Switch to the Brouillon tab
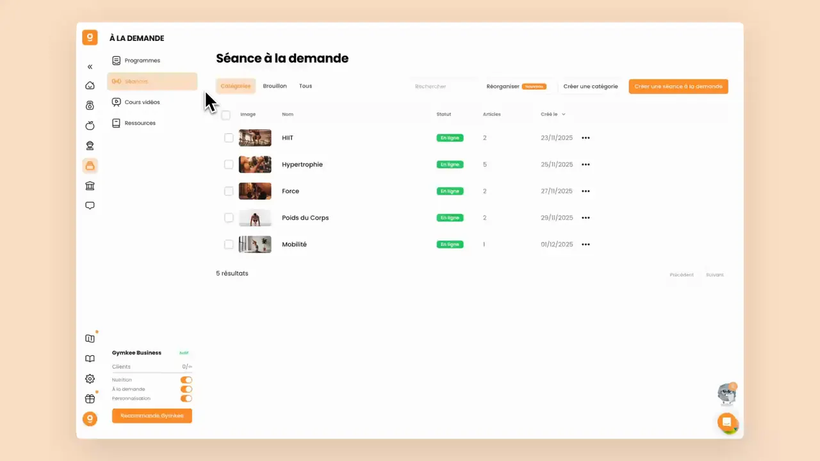 pyautogui.click(x=275, y=86)
